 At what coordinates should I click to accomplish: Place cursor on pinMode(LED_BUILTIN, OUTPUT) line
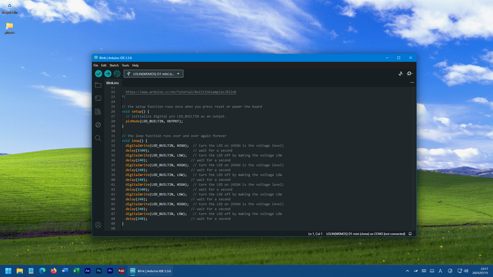pos(154,121)
